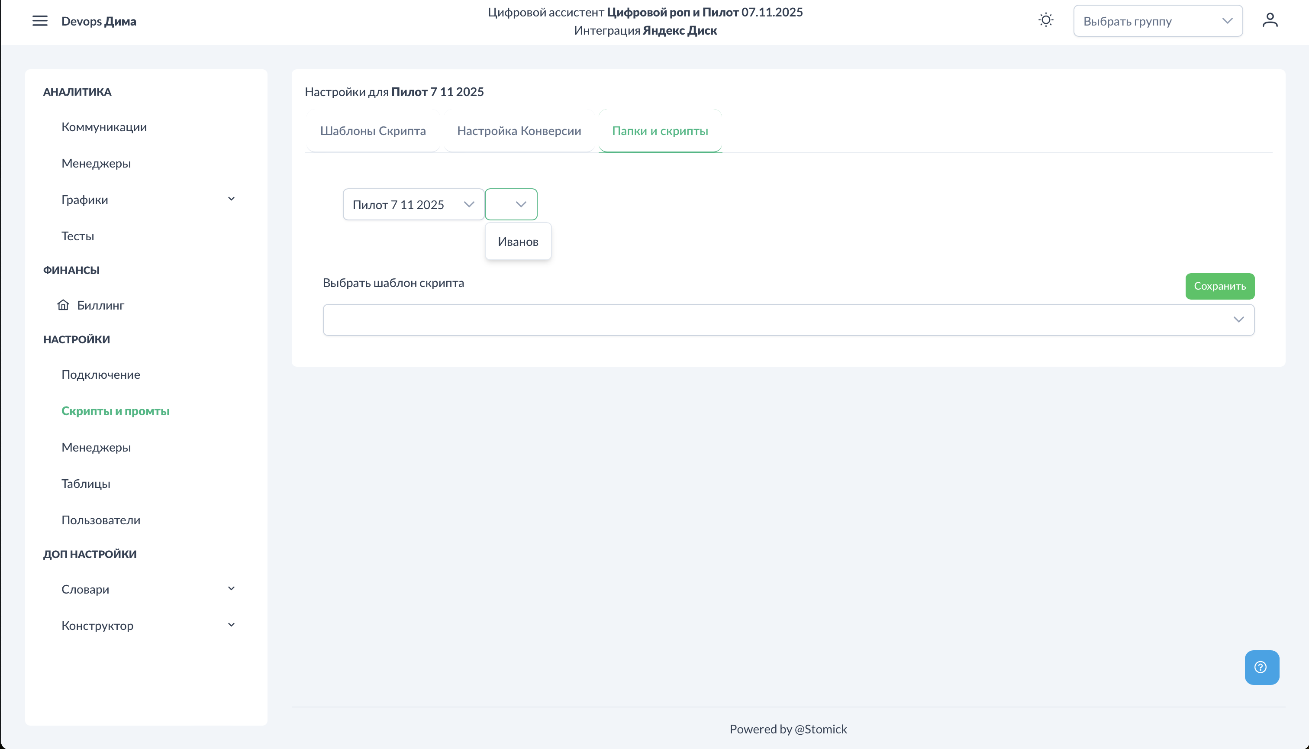
Task: Click the Сохранить button
Action: [x=1219, y=286]
